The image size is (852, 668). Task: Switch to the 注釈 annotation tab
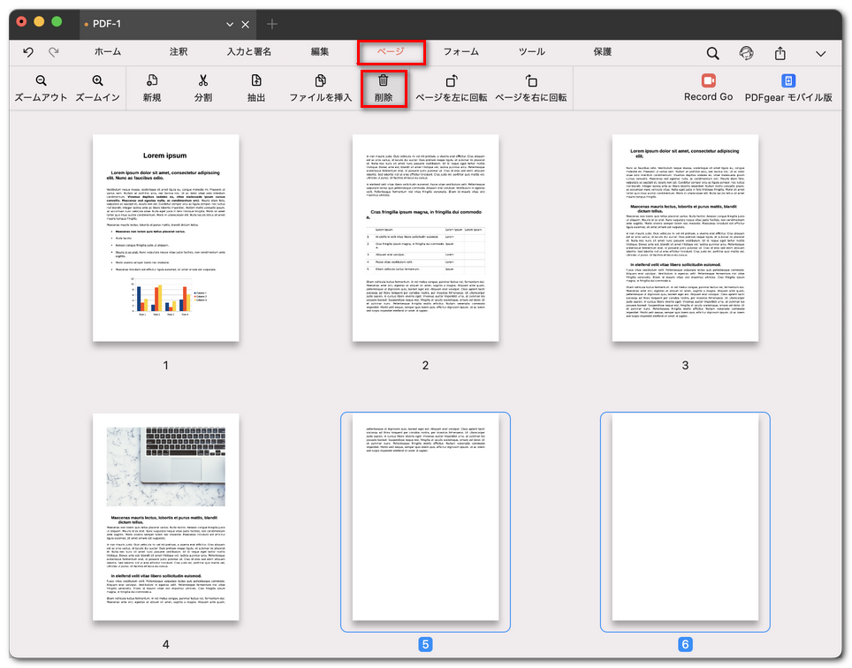(x=179, y=52)
